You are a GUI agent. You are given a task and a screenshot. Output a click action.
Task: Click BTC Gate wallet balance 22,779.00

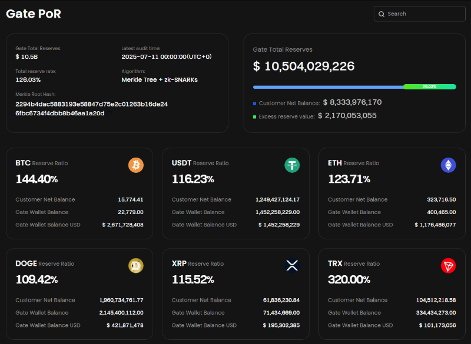[130, 212]
